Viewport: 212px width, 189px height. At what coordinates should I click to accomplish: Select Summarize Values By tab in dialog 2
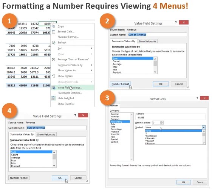click(123, 41)
